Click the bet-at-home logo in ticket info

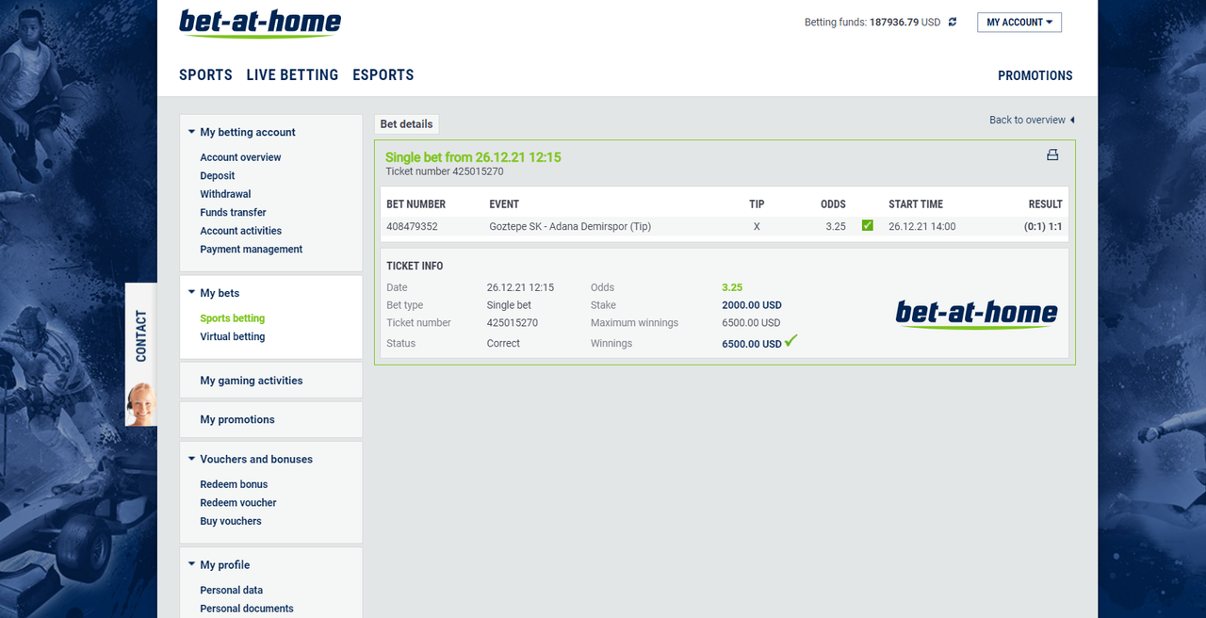pos(976,314)
